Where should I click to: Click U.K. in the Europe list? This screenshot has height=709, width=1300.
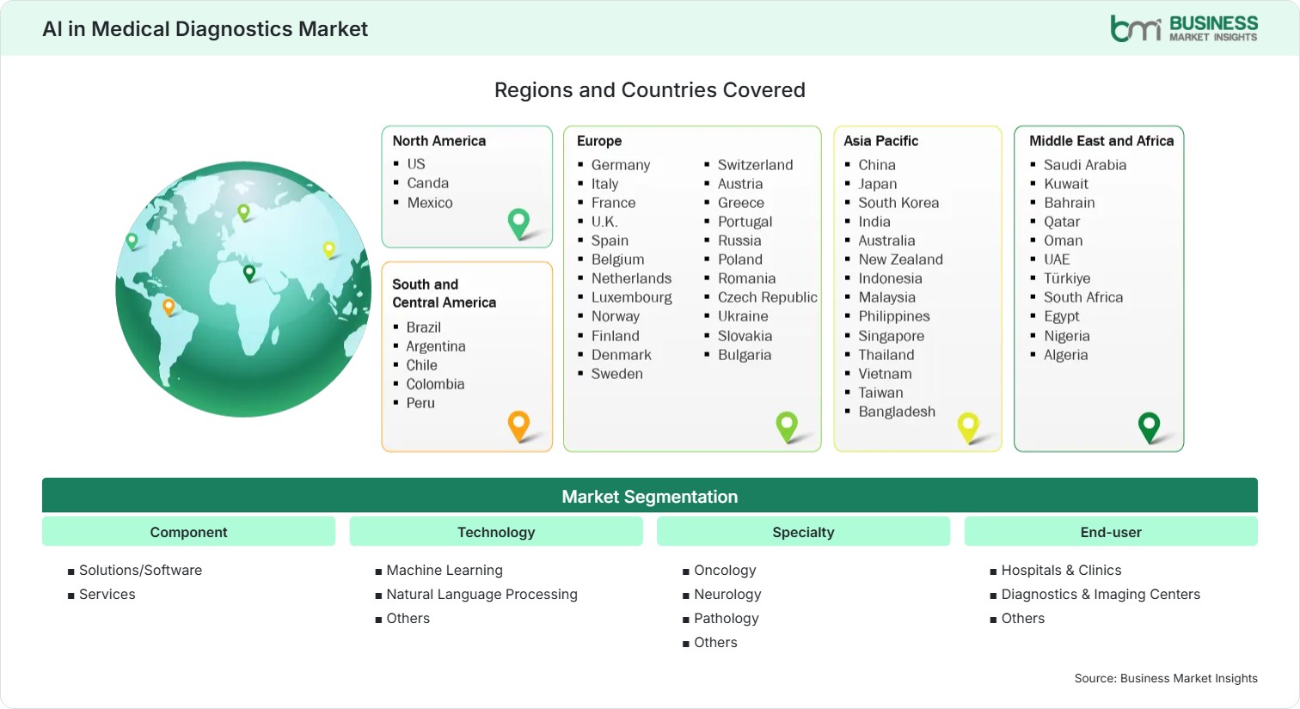click(604, 222)
